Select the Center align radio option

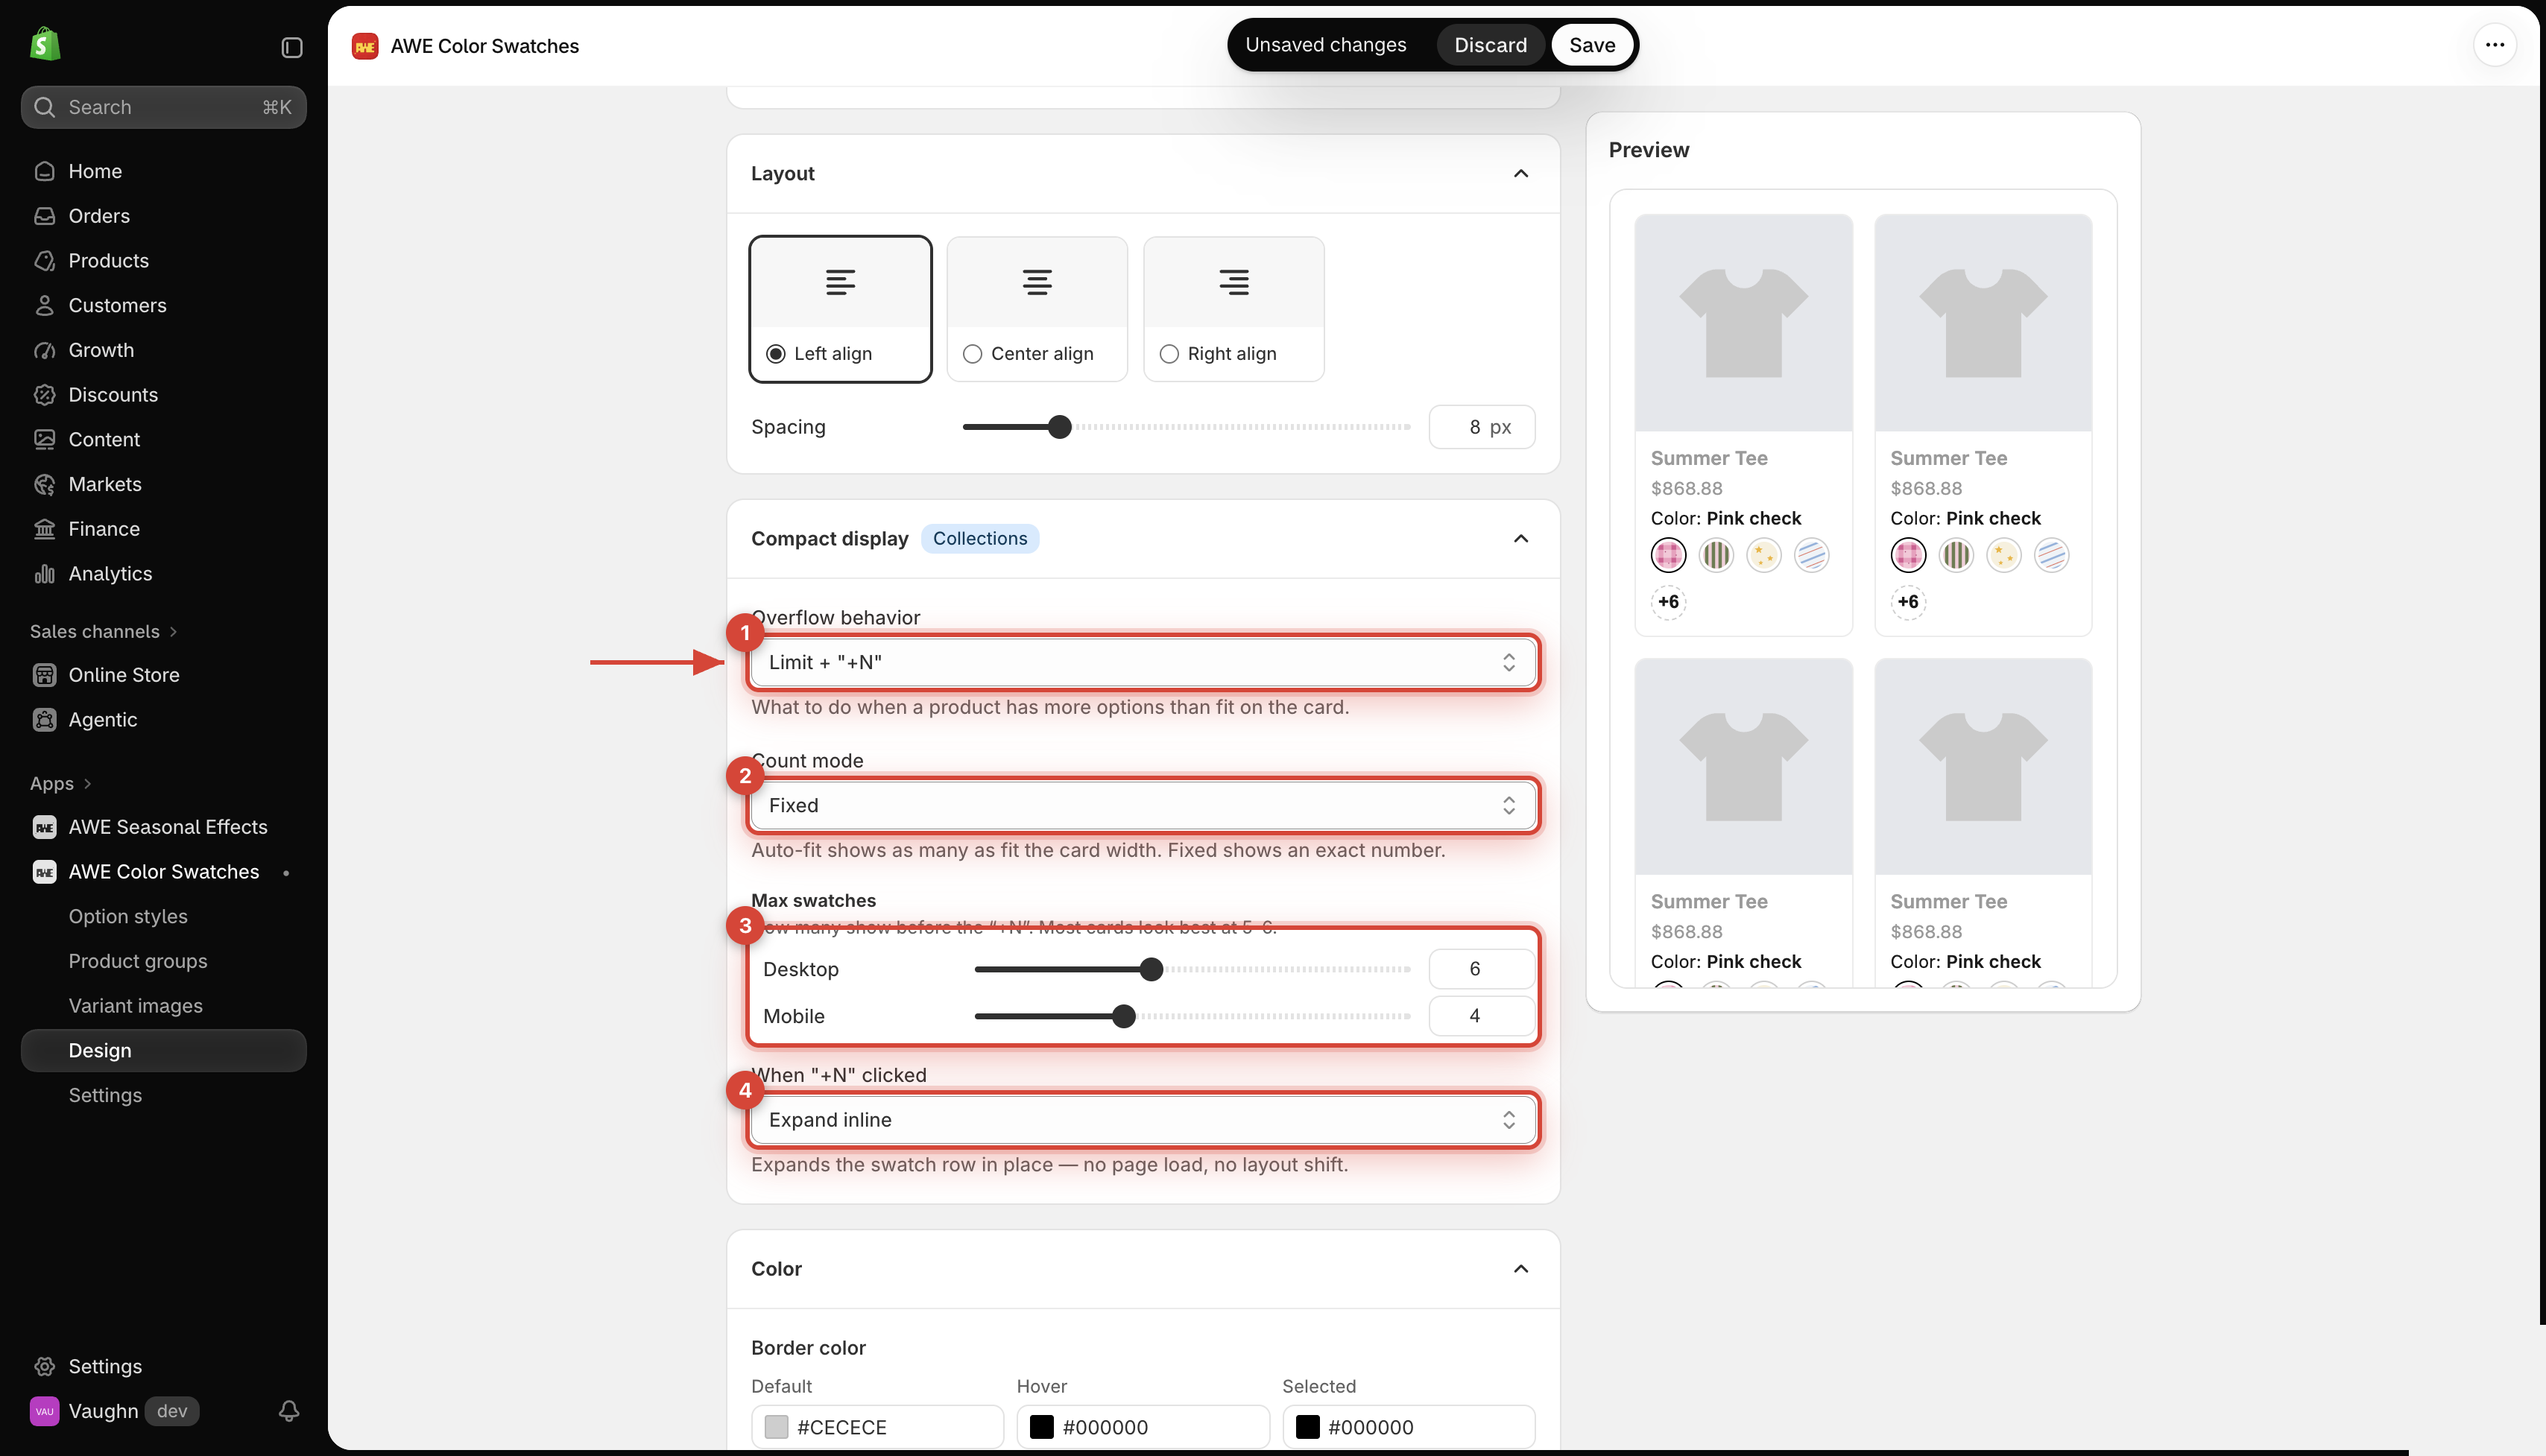(972, 354)
